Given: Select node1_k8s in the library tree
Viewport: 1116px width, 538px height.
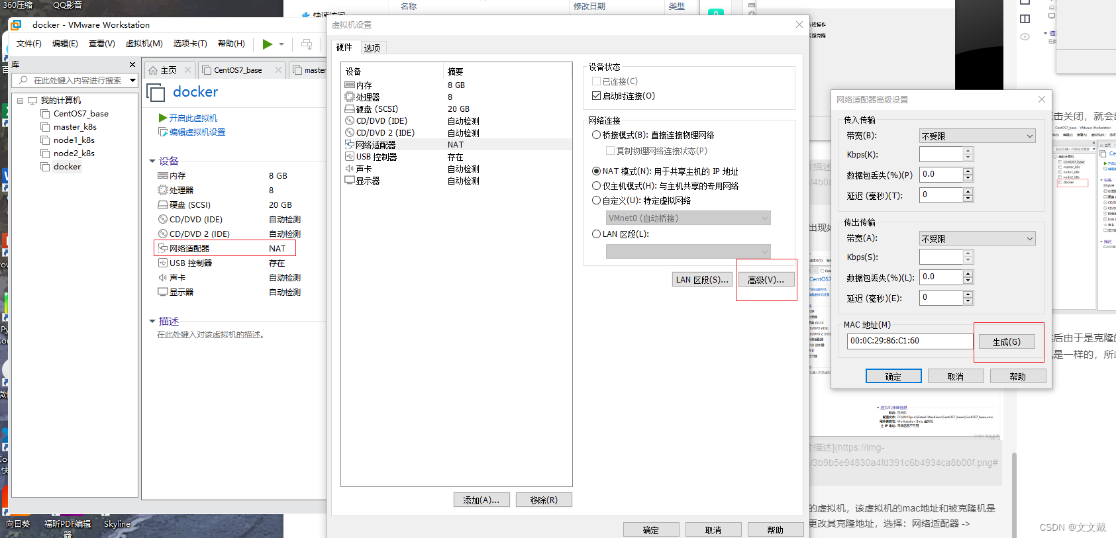Looking at the screenshot, I should pyautogui.click(x=74, y=140).
